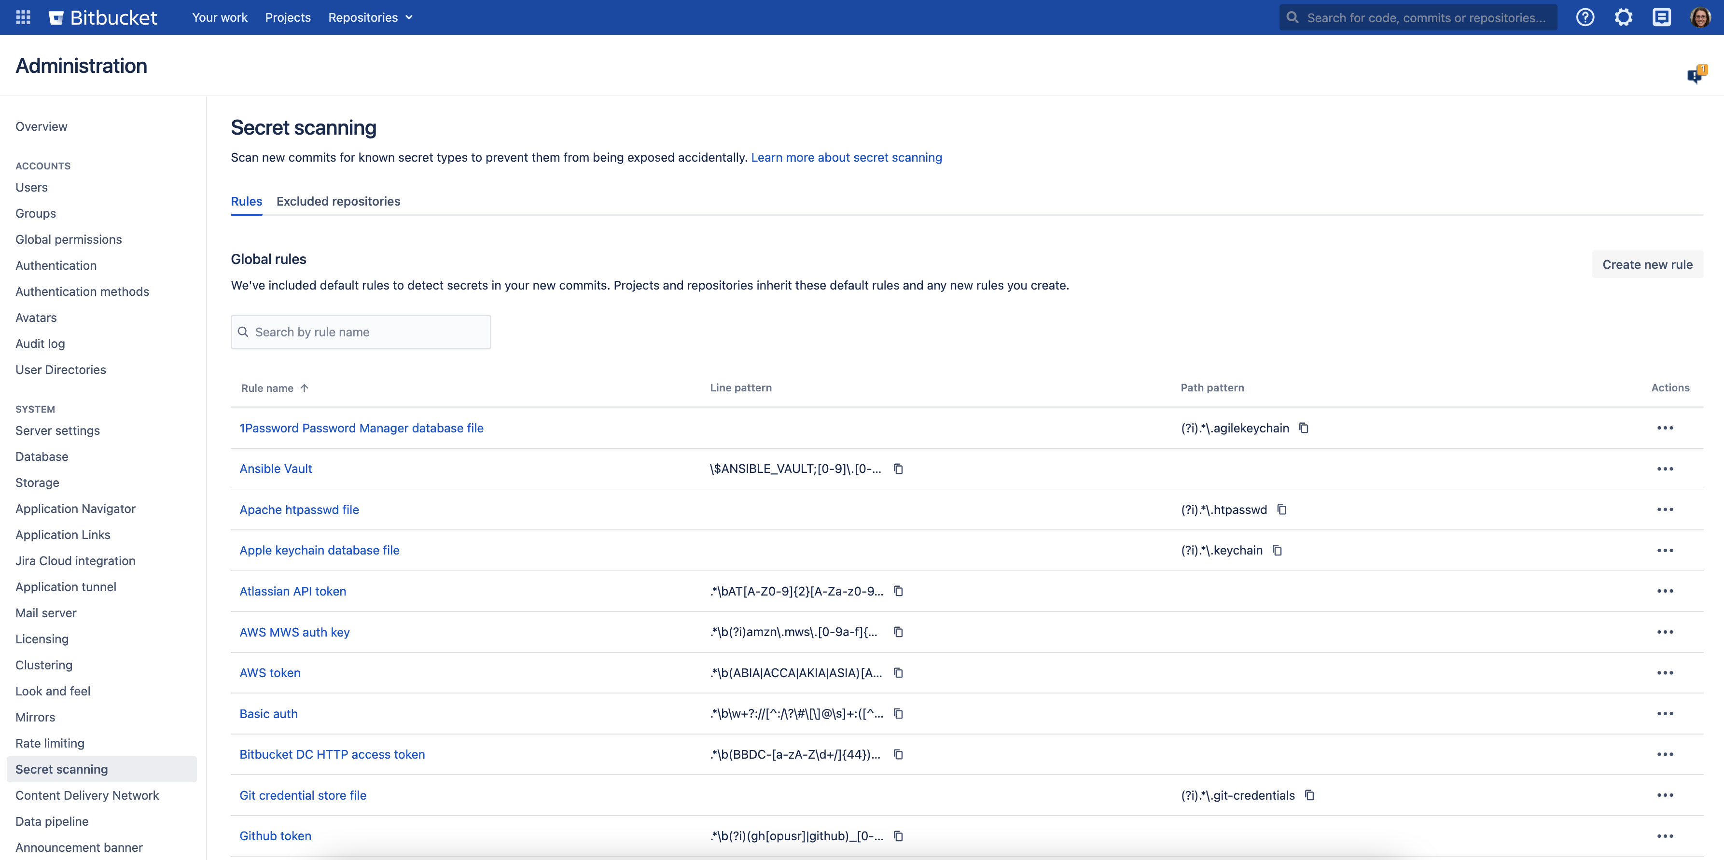The image size is (1724, 860).
Task: Click the feedback speech bubble icon
Action: pyautogui.click(x=1696, y=75)
